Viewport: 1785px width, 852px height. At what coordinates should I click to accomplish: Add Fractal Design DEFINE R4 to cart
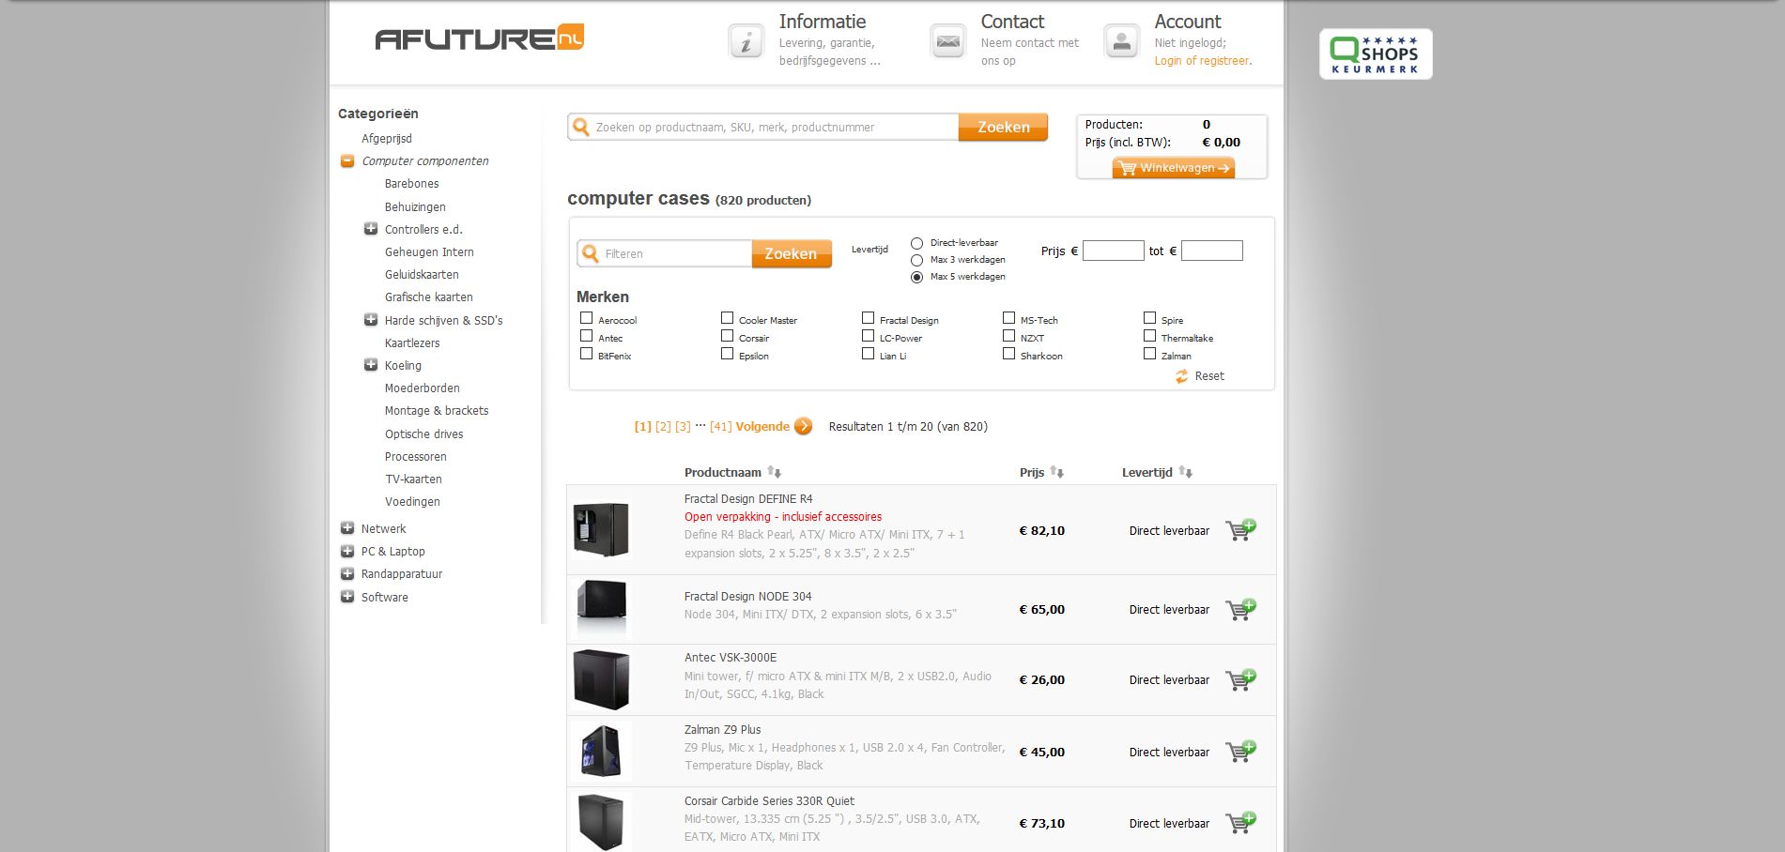[1240, 530]
